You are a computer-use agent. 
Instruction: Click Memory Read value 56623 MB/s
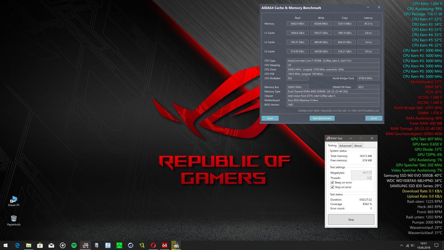click(x=297, y=24)
